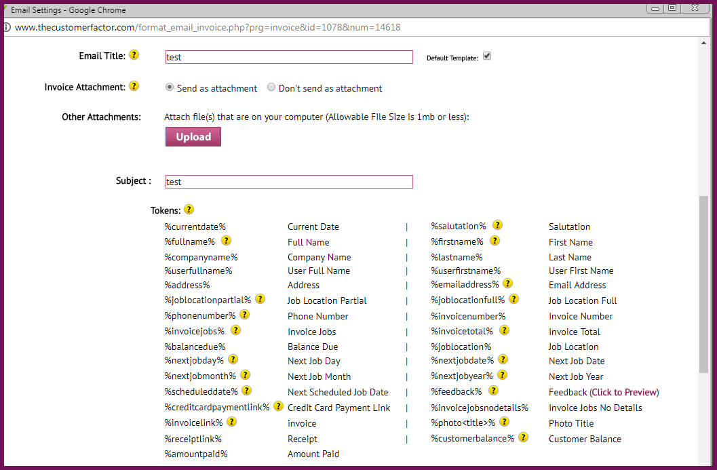The width and height of the screenshot is (717, 470).
Task: Click the help icon beside Invoice Attachment
Action: [x=134, y=86]
